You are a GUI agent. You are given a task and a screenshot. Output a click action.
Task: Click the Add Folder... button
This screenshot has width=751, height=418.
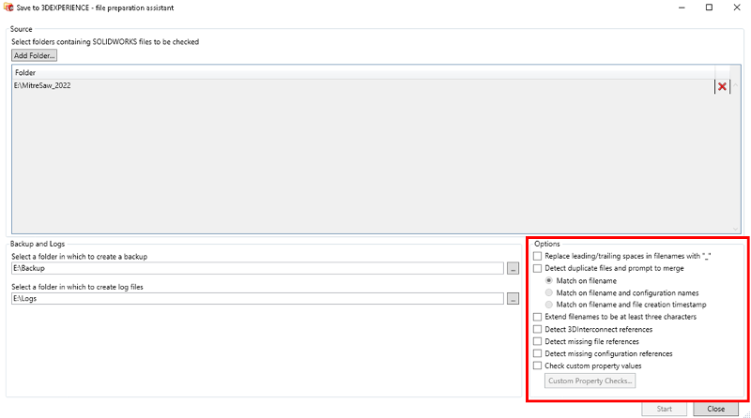[34, 55]
